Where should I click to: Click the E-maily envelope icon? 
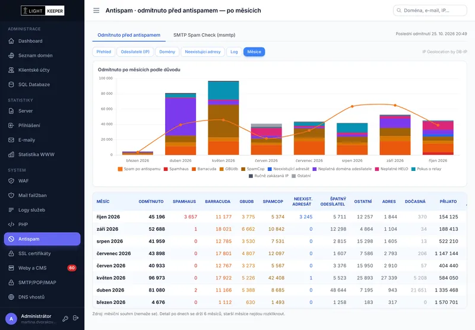coord(11,140)
